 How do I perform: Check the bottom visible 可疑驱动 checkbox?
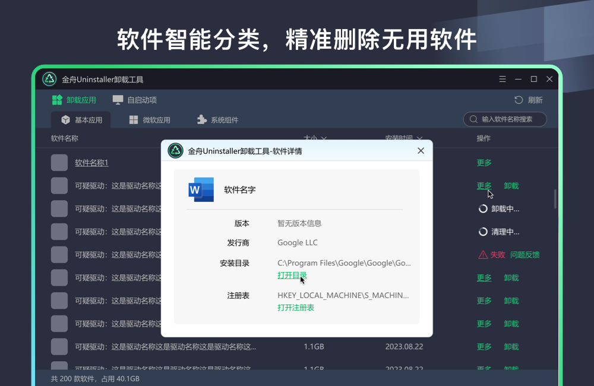tap(59, 347)
